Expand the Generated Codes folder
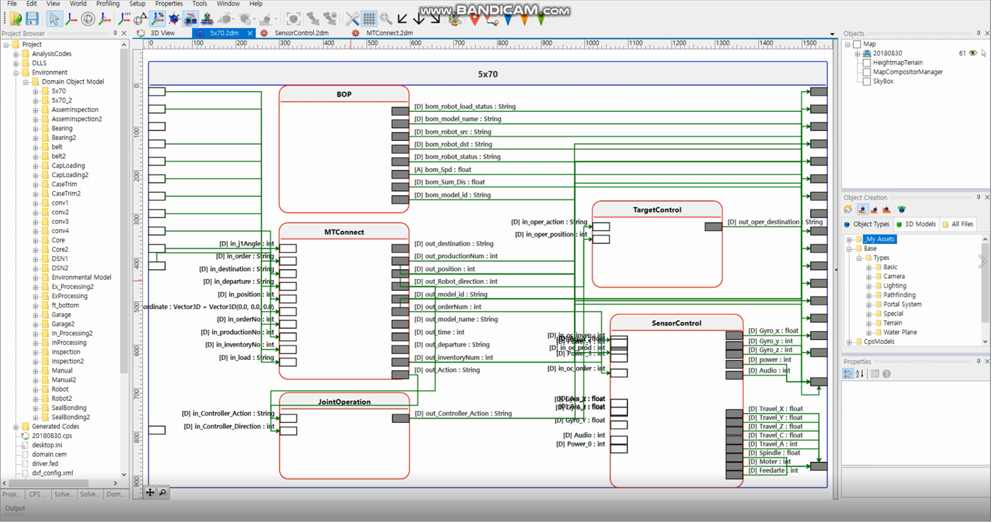Viewport: 992px width, 523px height. (x=16, y=427)
